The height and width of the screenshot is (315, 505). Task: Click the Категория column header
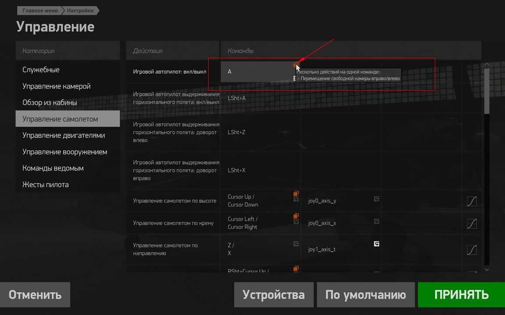click(68, 50)
